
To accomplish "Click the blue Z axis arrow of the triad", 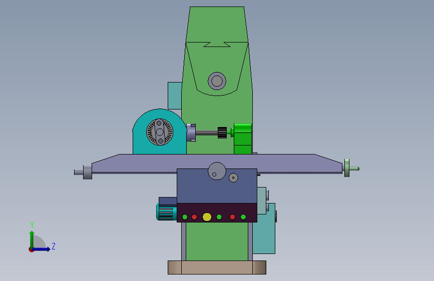I will coord(42,249).
